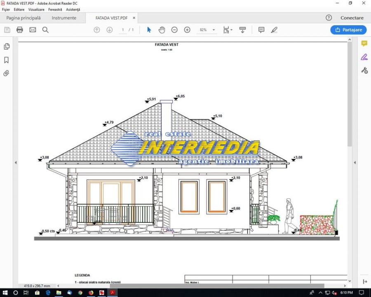Close the FATADA VEST.PDF tab
Screen dimensions: 371x297
[134, 18]
